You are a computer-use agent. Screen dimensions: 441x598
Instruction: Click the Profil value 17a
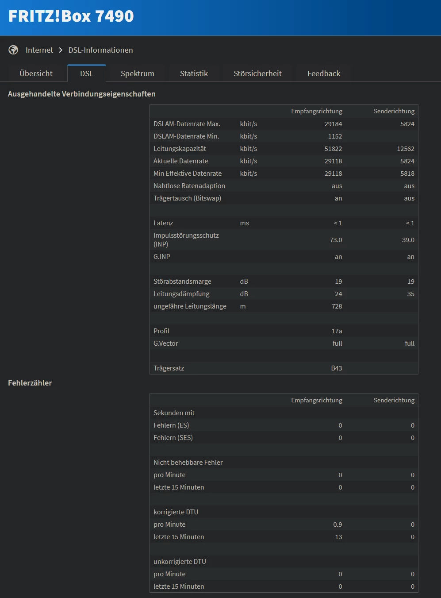tap(337, 331)
